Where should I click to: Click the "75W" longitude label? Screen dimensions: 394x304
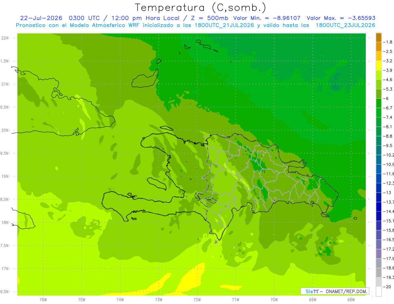click(82, 300)
